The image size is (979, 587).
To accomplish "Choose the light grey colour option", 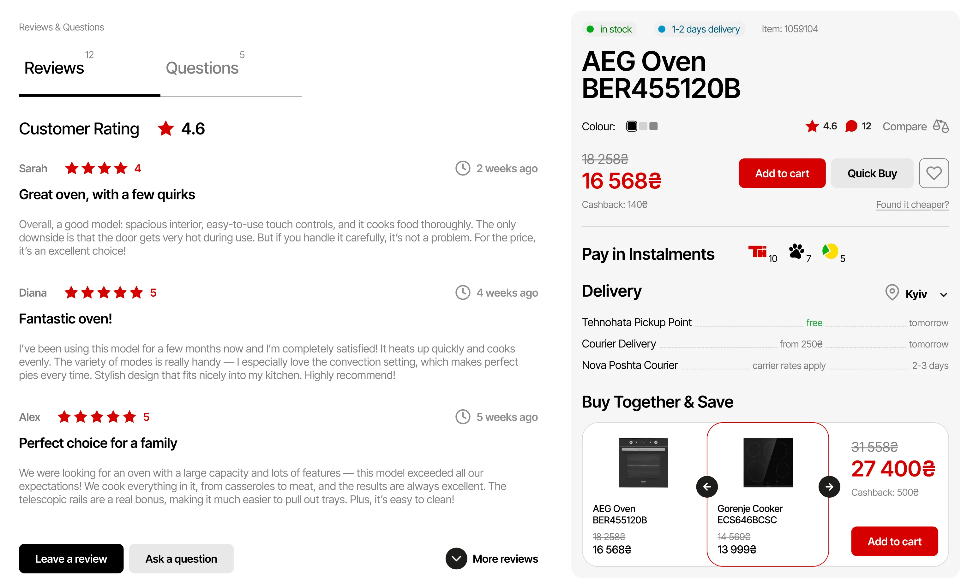I will (x=643, y=127).
